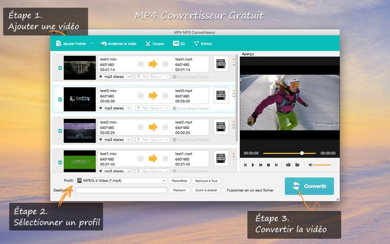This screenshot has width=390, height=244.
Task: Open output format icon for test3.mp4
Action: tap(221, 95)
